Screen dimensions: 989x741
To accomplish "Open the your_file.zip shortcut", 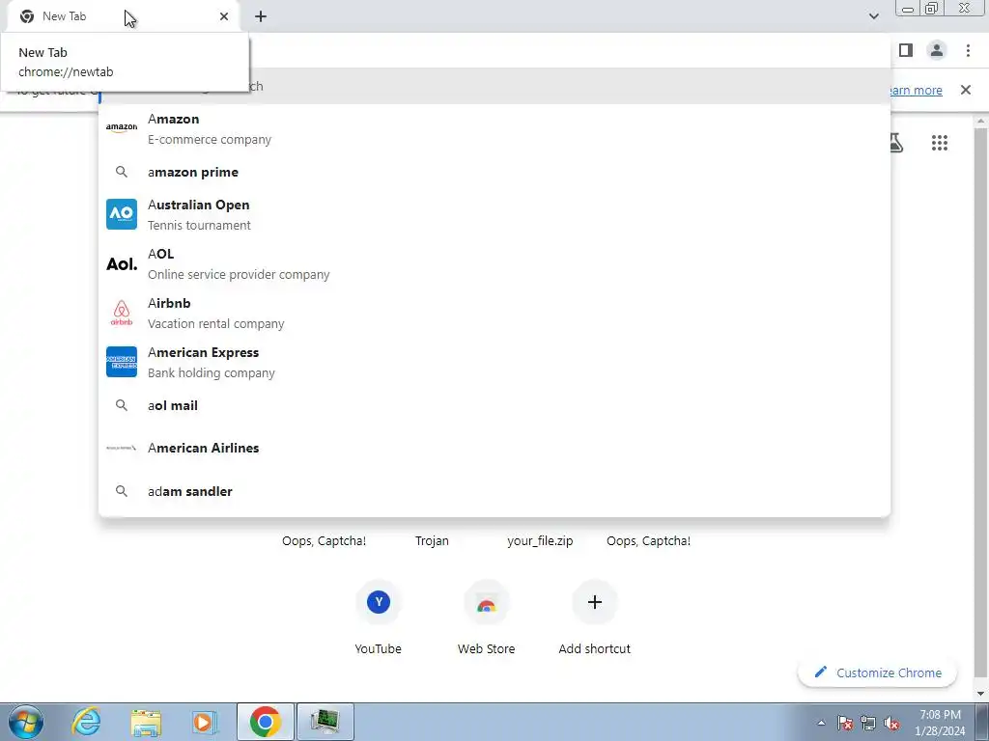I will (540, 540).
